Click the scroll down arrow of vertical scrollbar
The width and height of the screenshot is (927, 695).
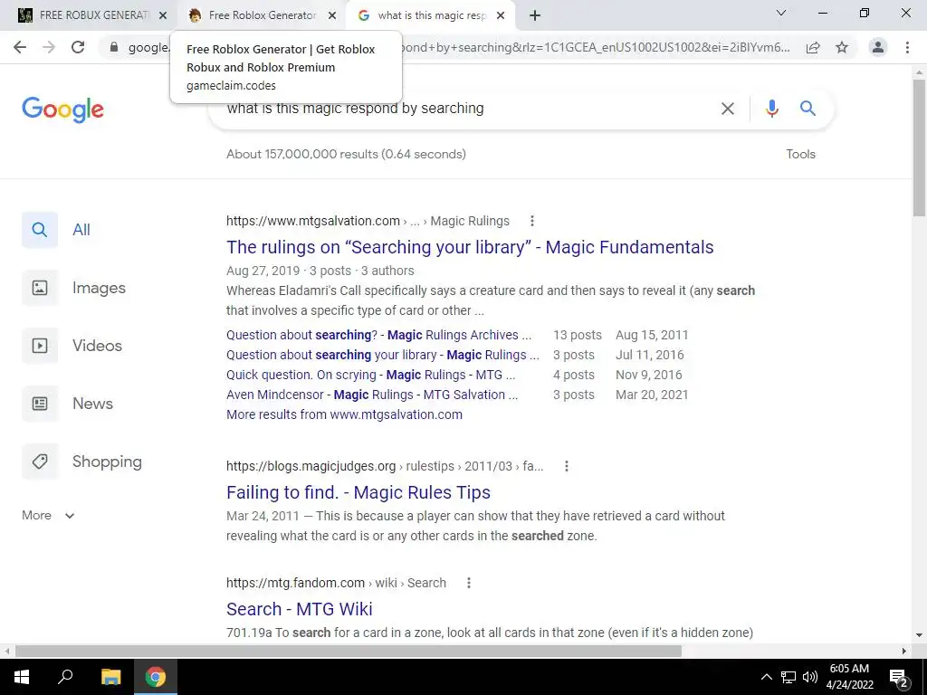(x=919, y=635)
